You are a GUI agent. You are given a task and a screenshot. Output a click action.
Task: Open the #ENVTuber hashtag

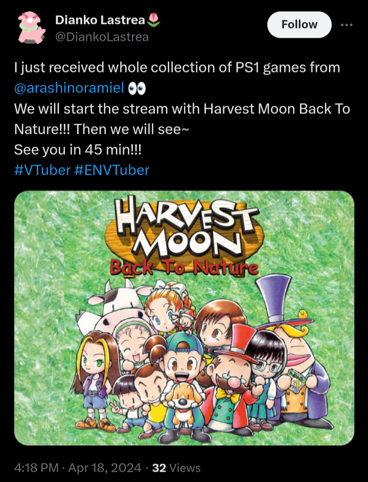(x=112, y=170)
